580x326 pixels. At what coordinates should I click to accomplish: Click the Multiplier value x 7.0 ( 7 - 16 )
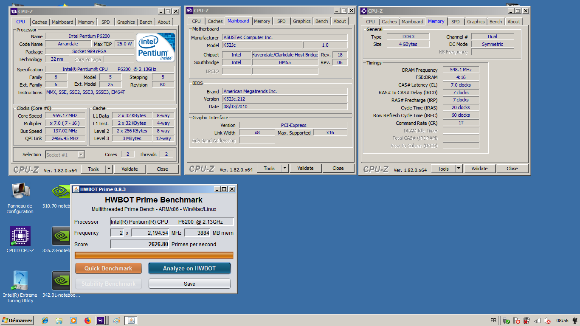click(x=65, y=123)
